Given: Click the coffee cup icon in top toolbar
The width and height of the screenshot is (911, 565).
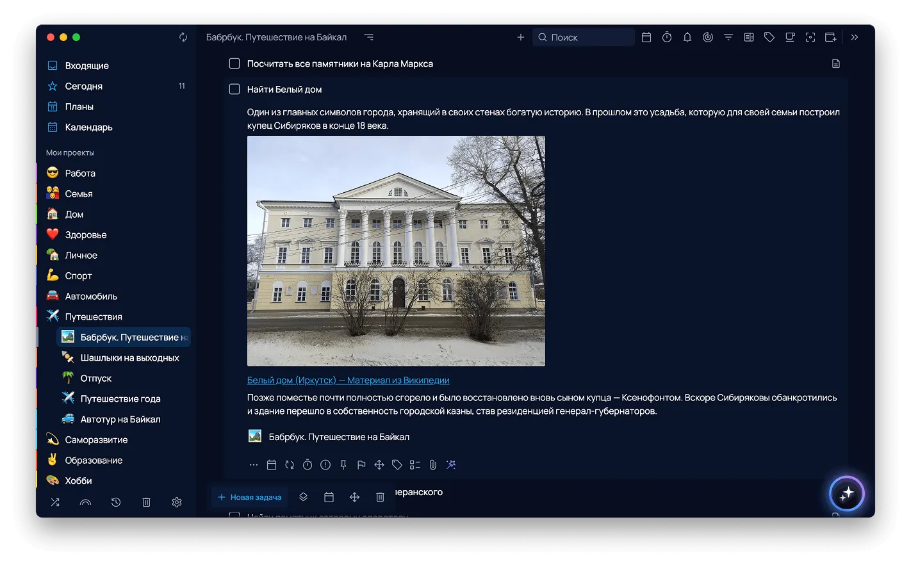Looking at the screenshot, I should tap(790, 37).
